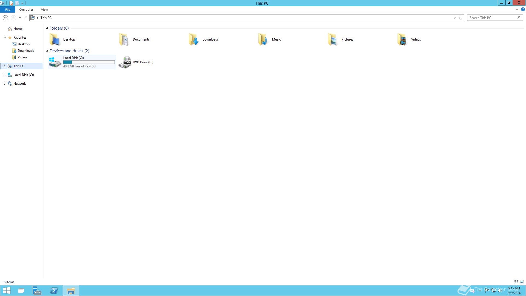Click the Search This PC field
The height and width of the screenshot is (296, 526).
pyautogui.click(x=492, y=18)
